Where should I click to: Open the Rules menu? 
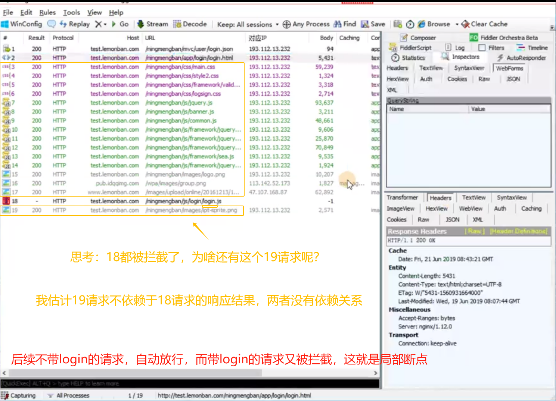[47, 13]
